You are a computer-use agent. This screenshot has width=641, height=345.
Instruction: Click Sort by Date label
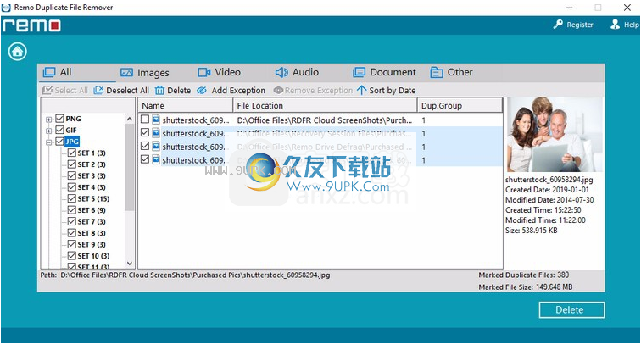coord(393,91)
